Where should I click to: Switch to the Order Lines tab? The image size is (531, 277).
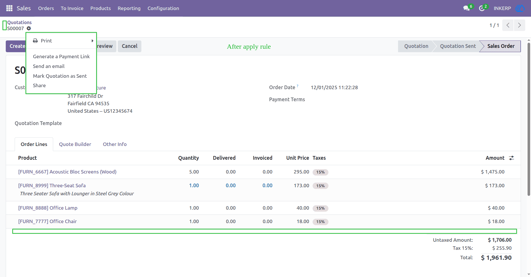click(x=34, y=144)
